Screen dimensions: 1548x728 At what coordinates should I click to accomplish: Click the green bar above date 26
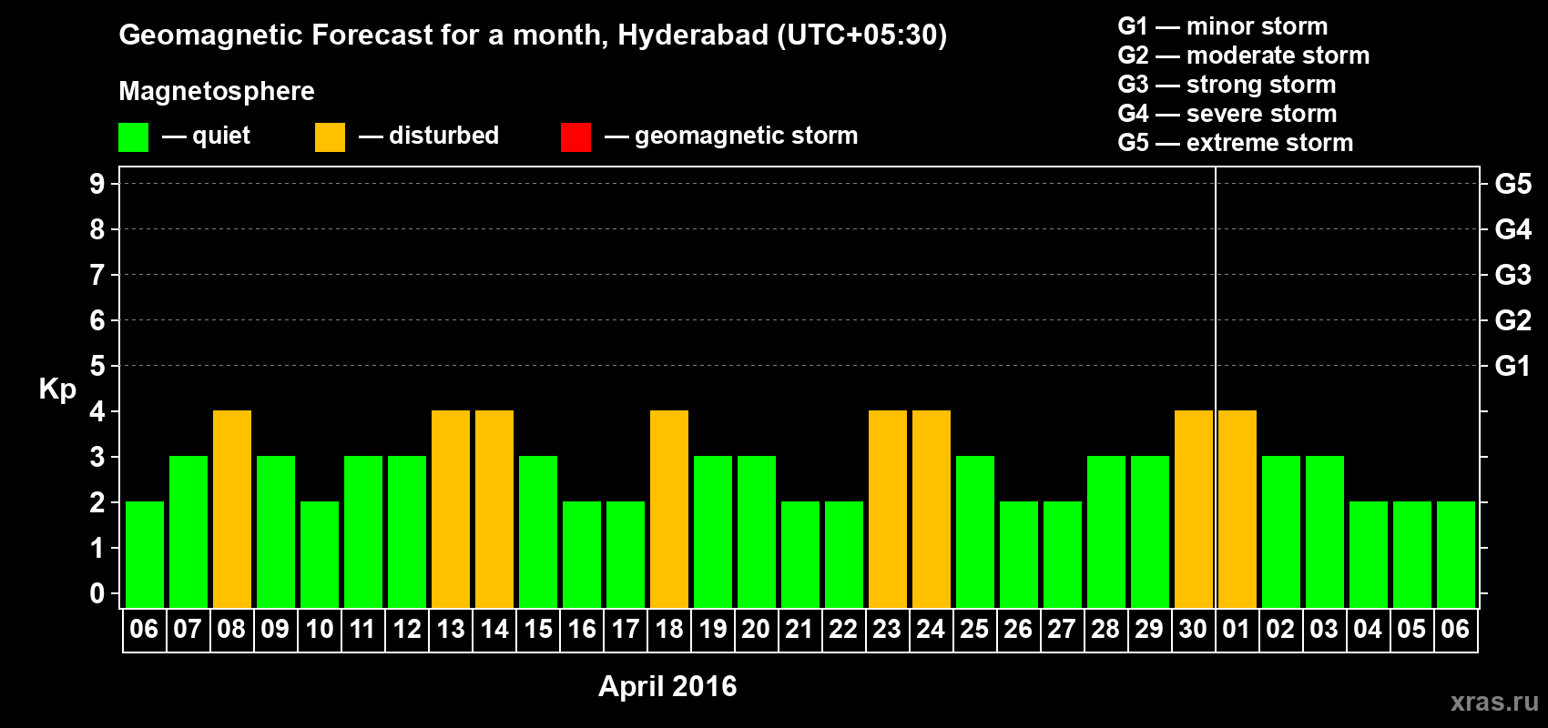pyautogui.click(x=1019, y=555)
